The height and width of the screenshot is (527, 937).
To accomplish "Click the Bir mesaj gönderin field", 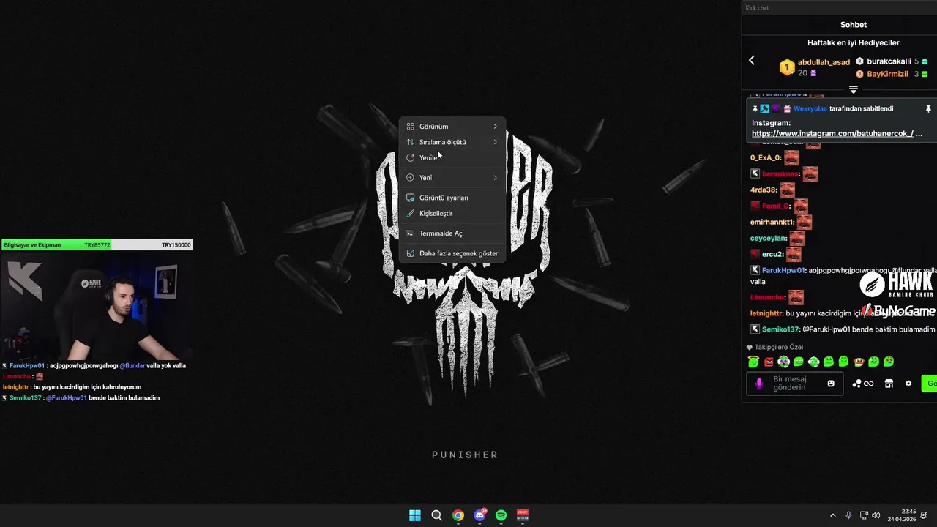I will tap(794, 384).
